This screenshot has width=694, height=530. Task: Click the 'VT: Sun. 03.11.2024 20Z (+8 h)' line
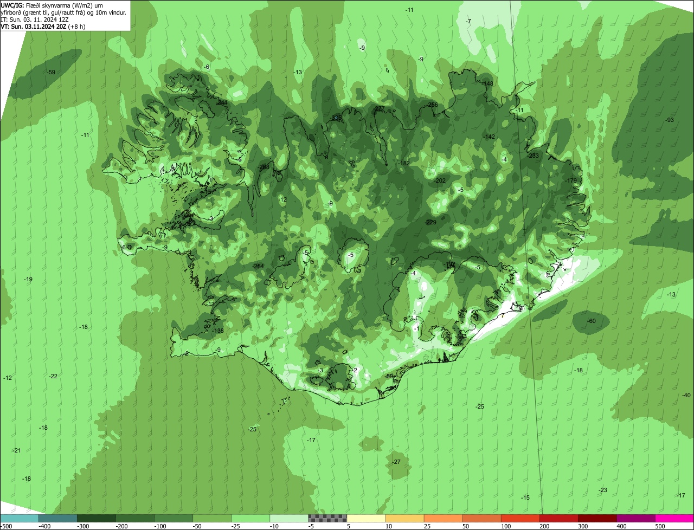pos(42,26)
